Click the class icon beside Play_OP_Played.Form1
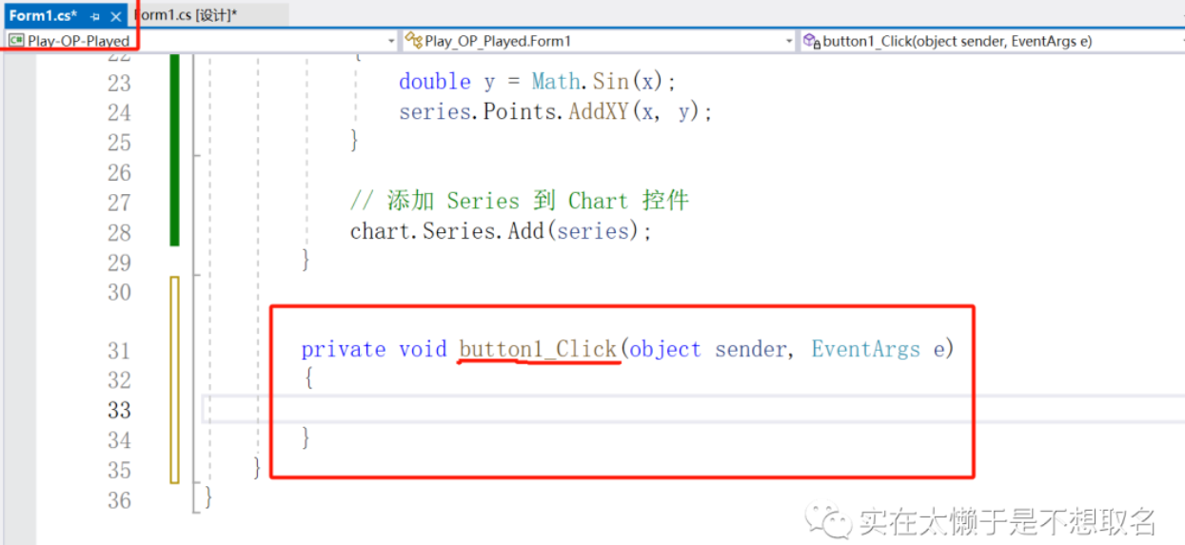 click(x=413, y=41)
